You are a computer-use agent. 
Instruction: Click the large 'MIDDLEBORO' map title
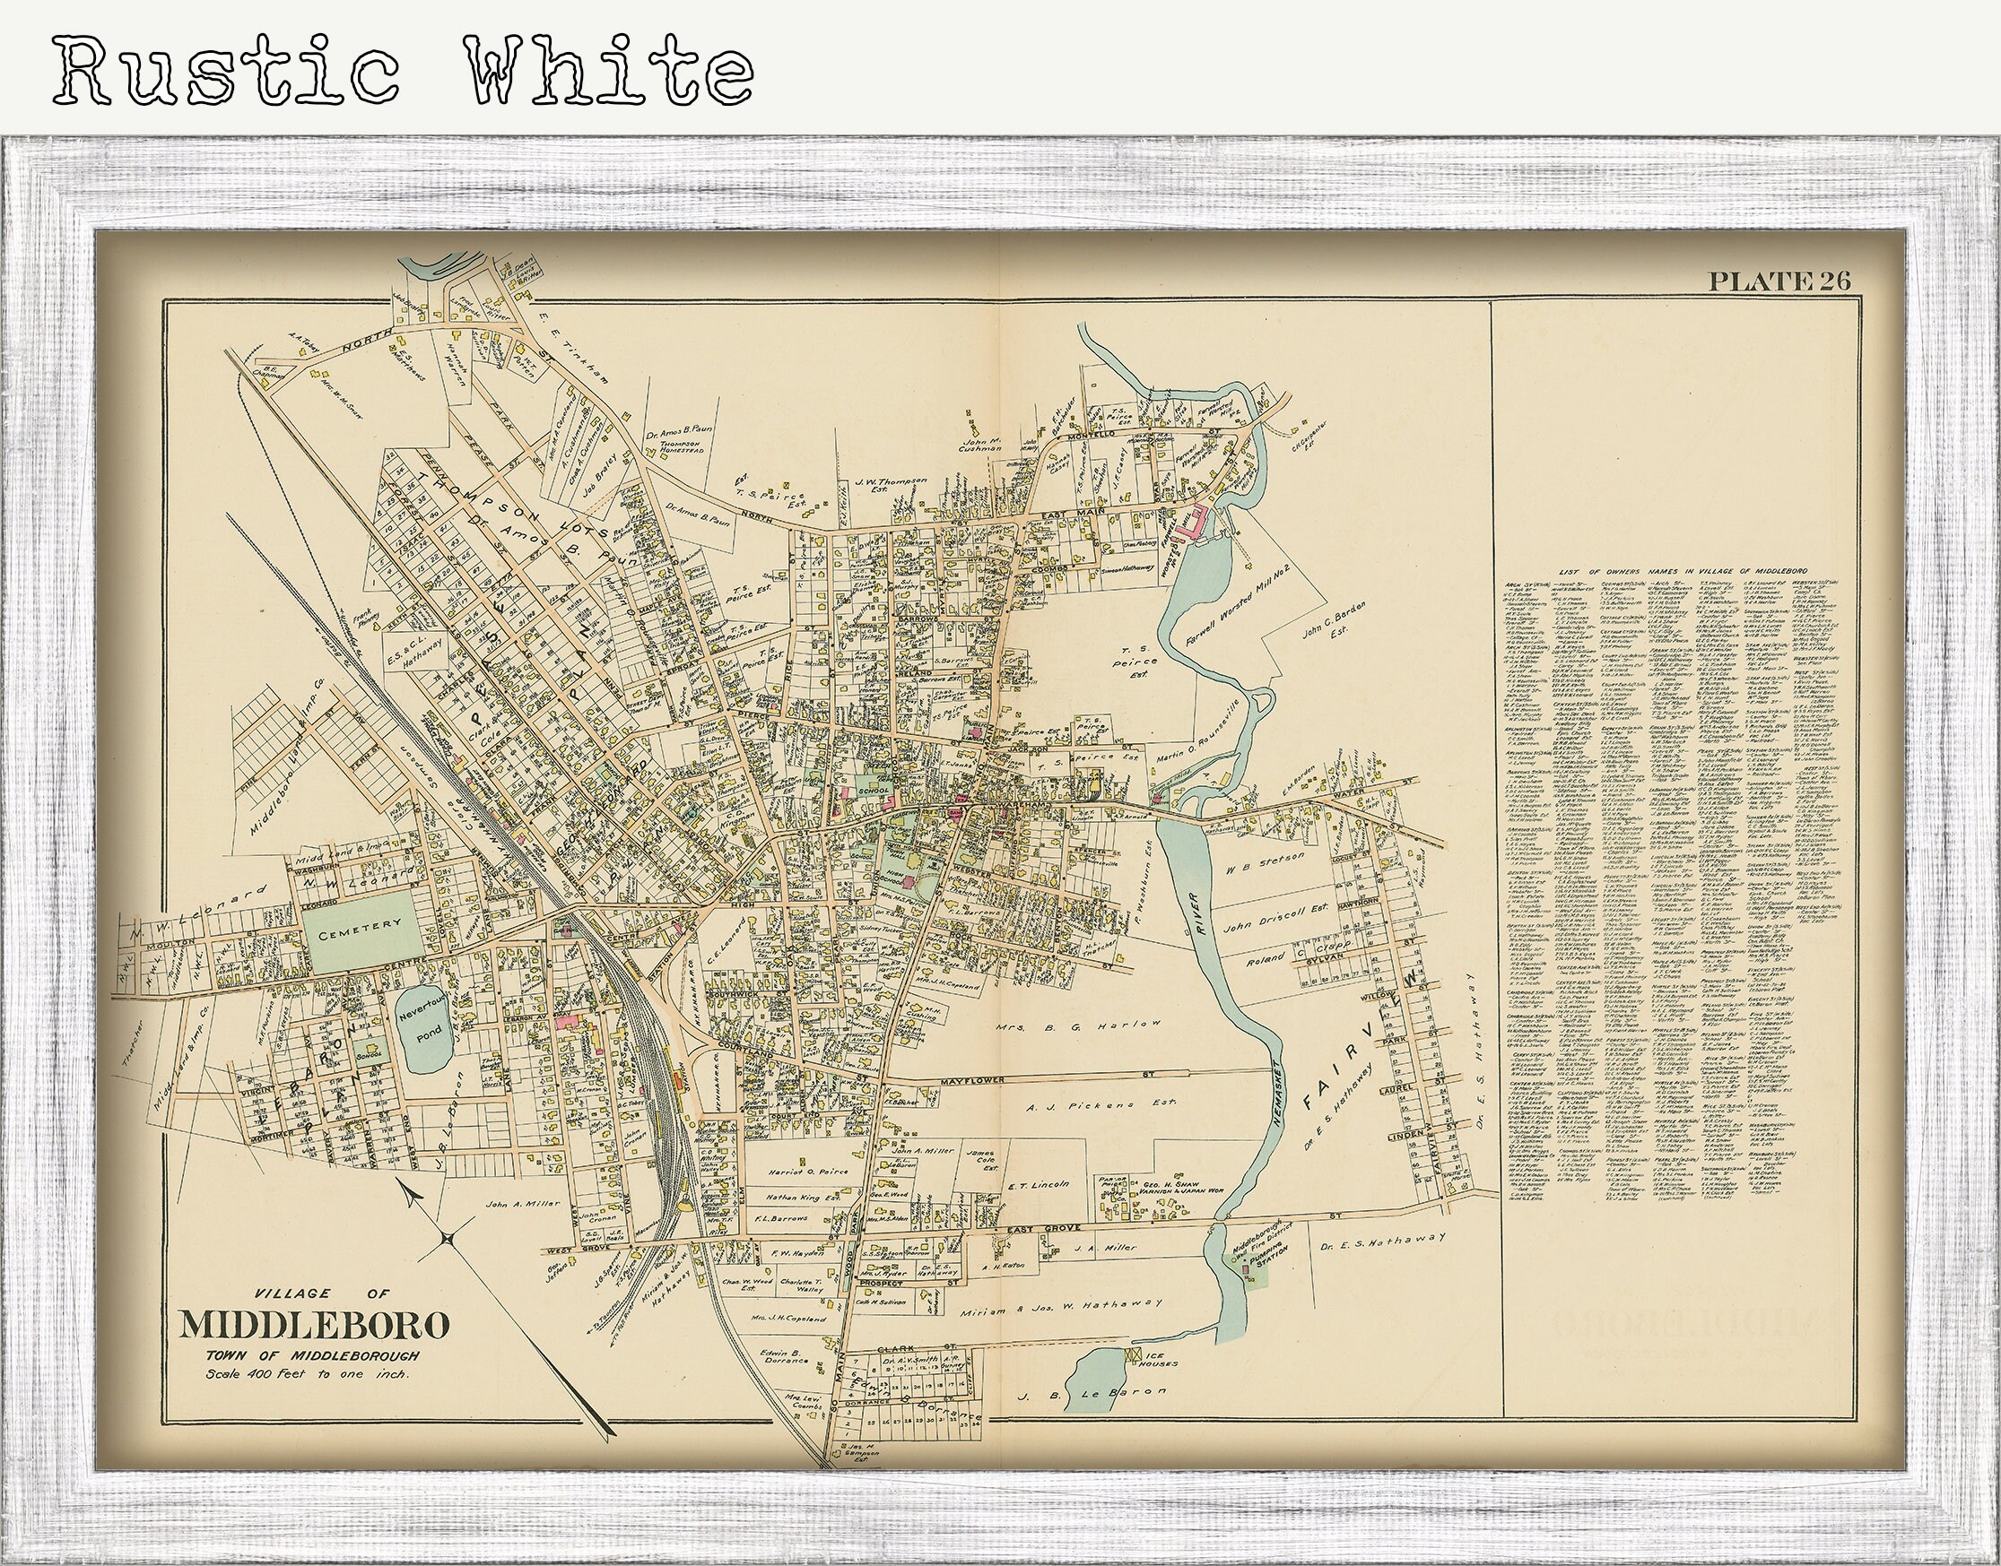tap(314, 1327)
